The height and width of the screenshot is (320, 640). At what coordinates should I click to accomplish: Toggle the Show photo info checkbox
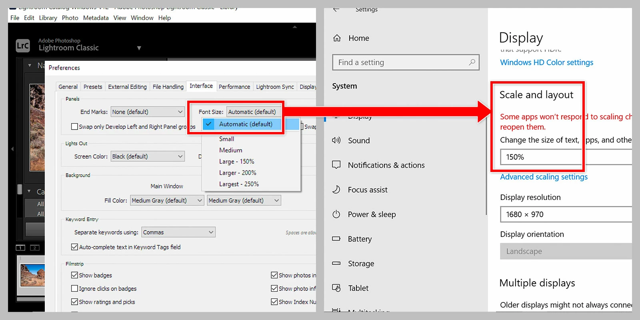tap(274, 288)
